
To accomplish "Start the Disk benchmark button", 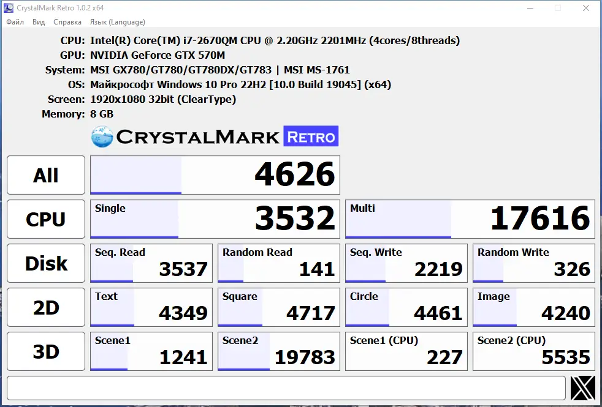I will [46, 263].
